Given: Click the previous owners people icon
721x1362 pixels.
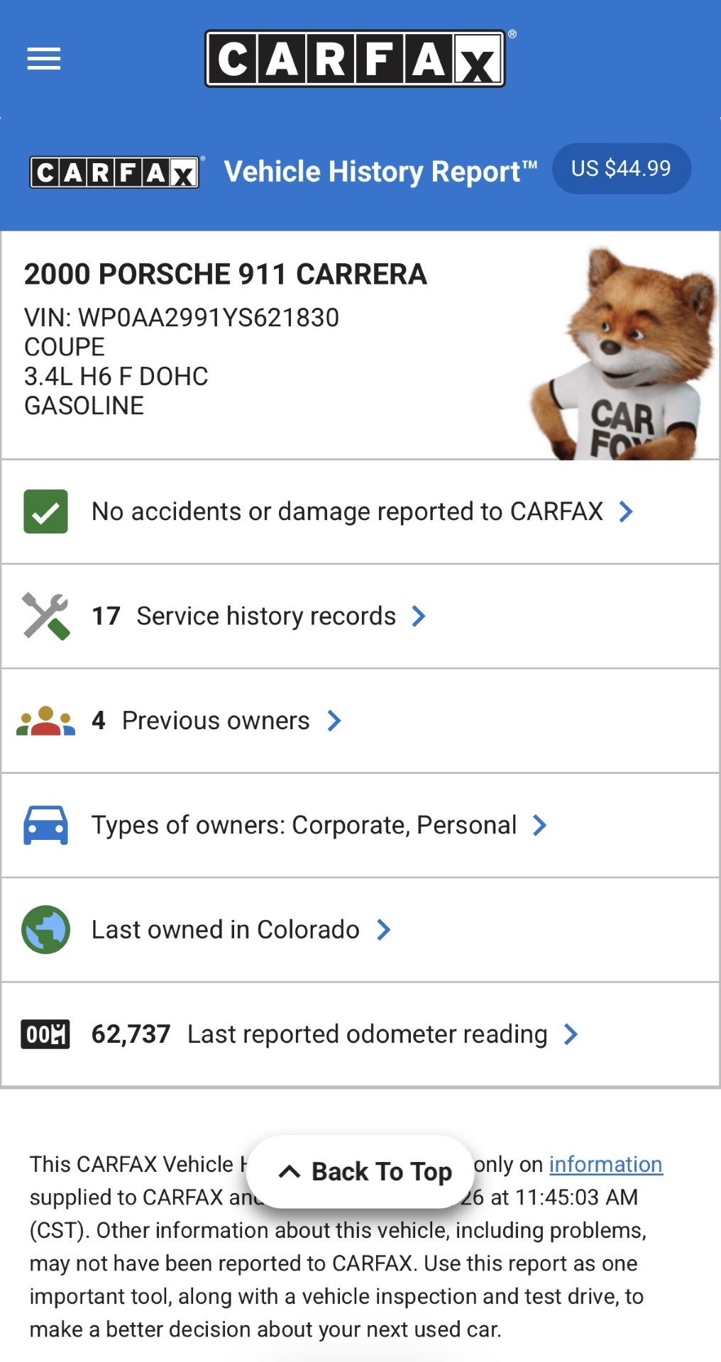Looking at the screenshot, I should (x=45, y=721).
